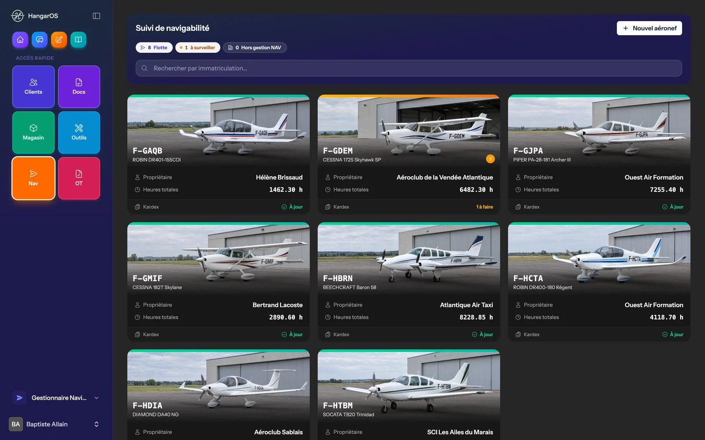
Task: Open the Baptiste Allain account switcher
Action: point(56,424)
